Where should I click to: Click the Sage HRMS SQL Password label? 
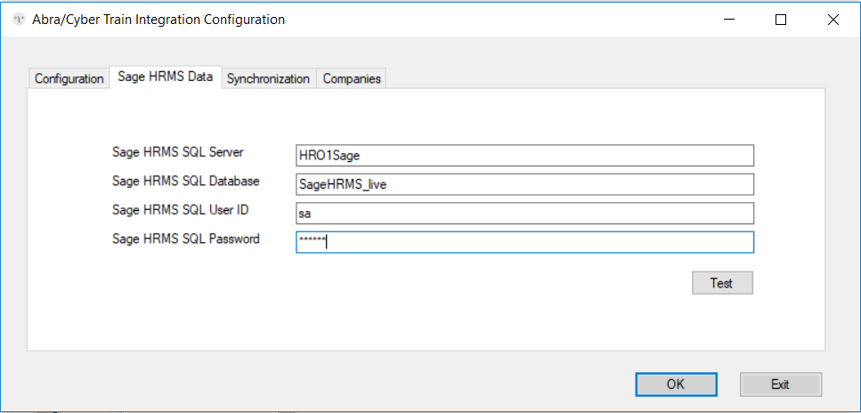click(x=185, y=239)
